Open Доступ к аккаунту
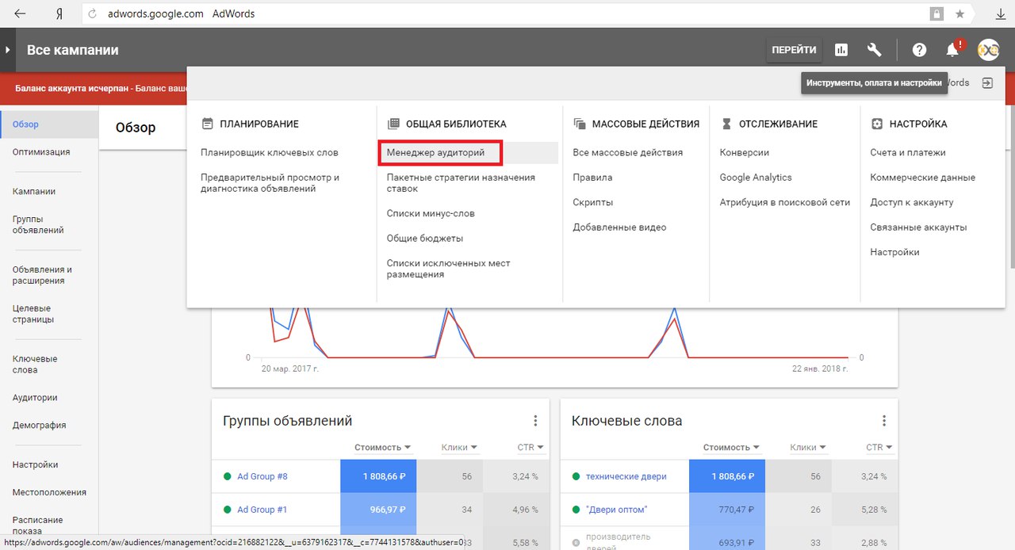 912,202
